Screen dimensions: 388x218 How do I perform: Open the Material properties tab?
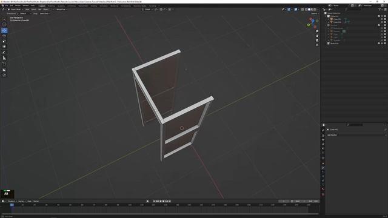[x=323, y=189]
